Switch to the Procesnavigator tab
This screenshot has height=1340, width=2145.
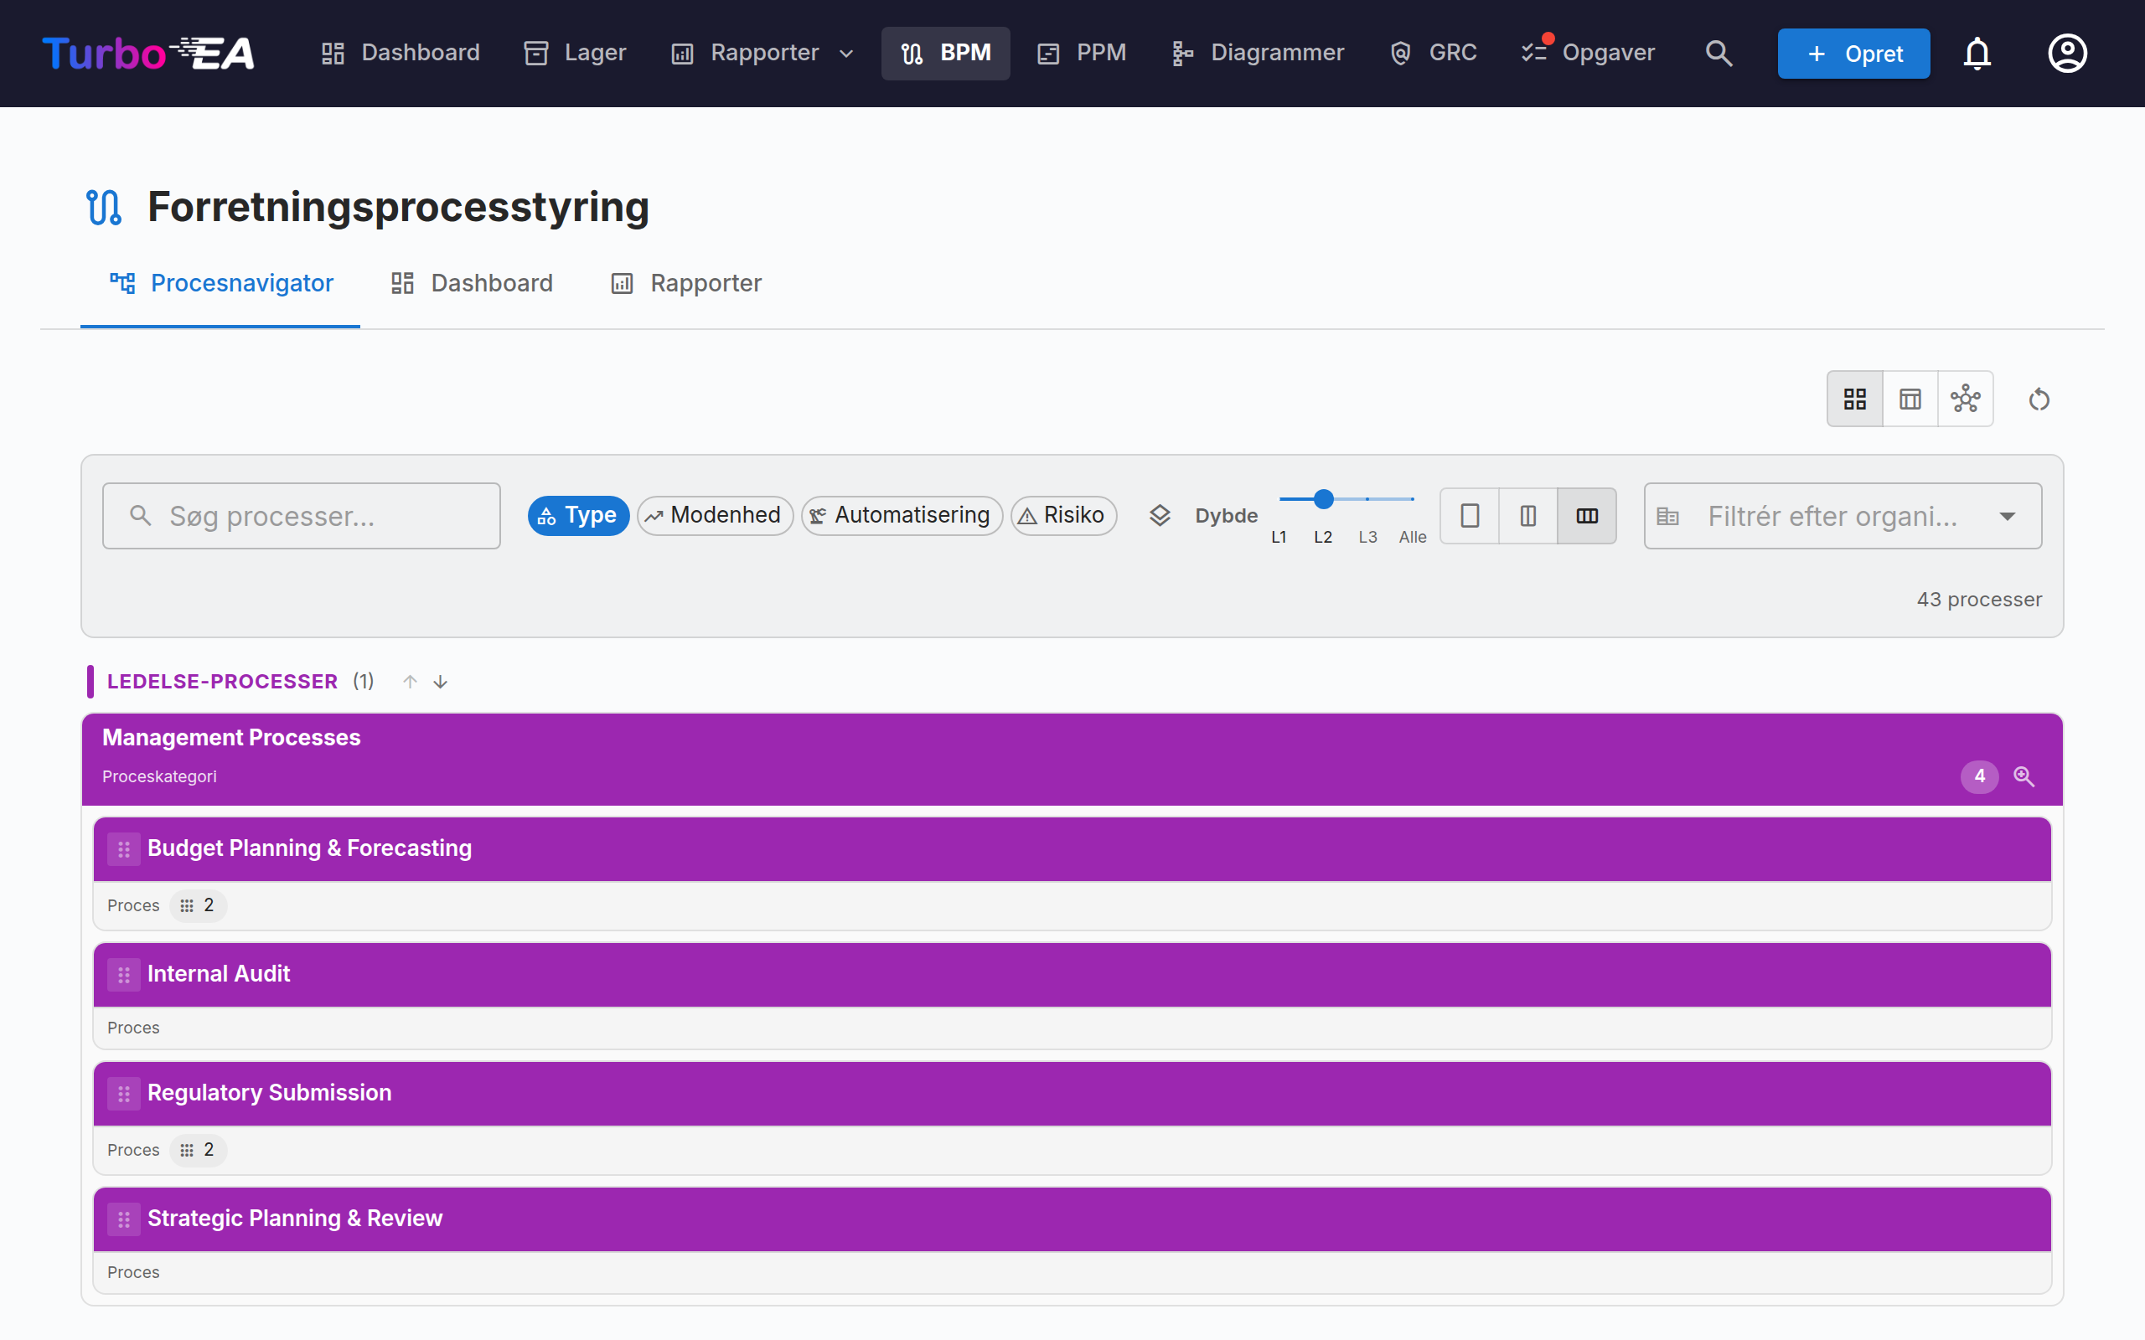(x=220, y=284)
